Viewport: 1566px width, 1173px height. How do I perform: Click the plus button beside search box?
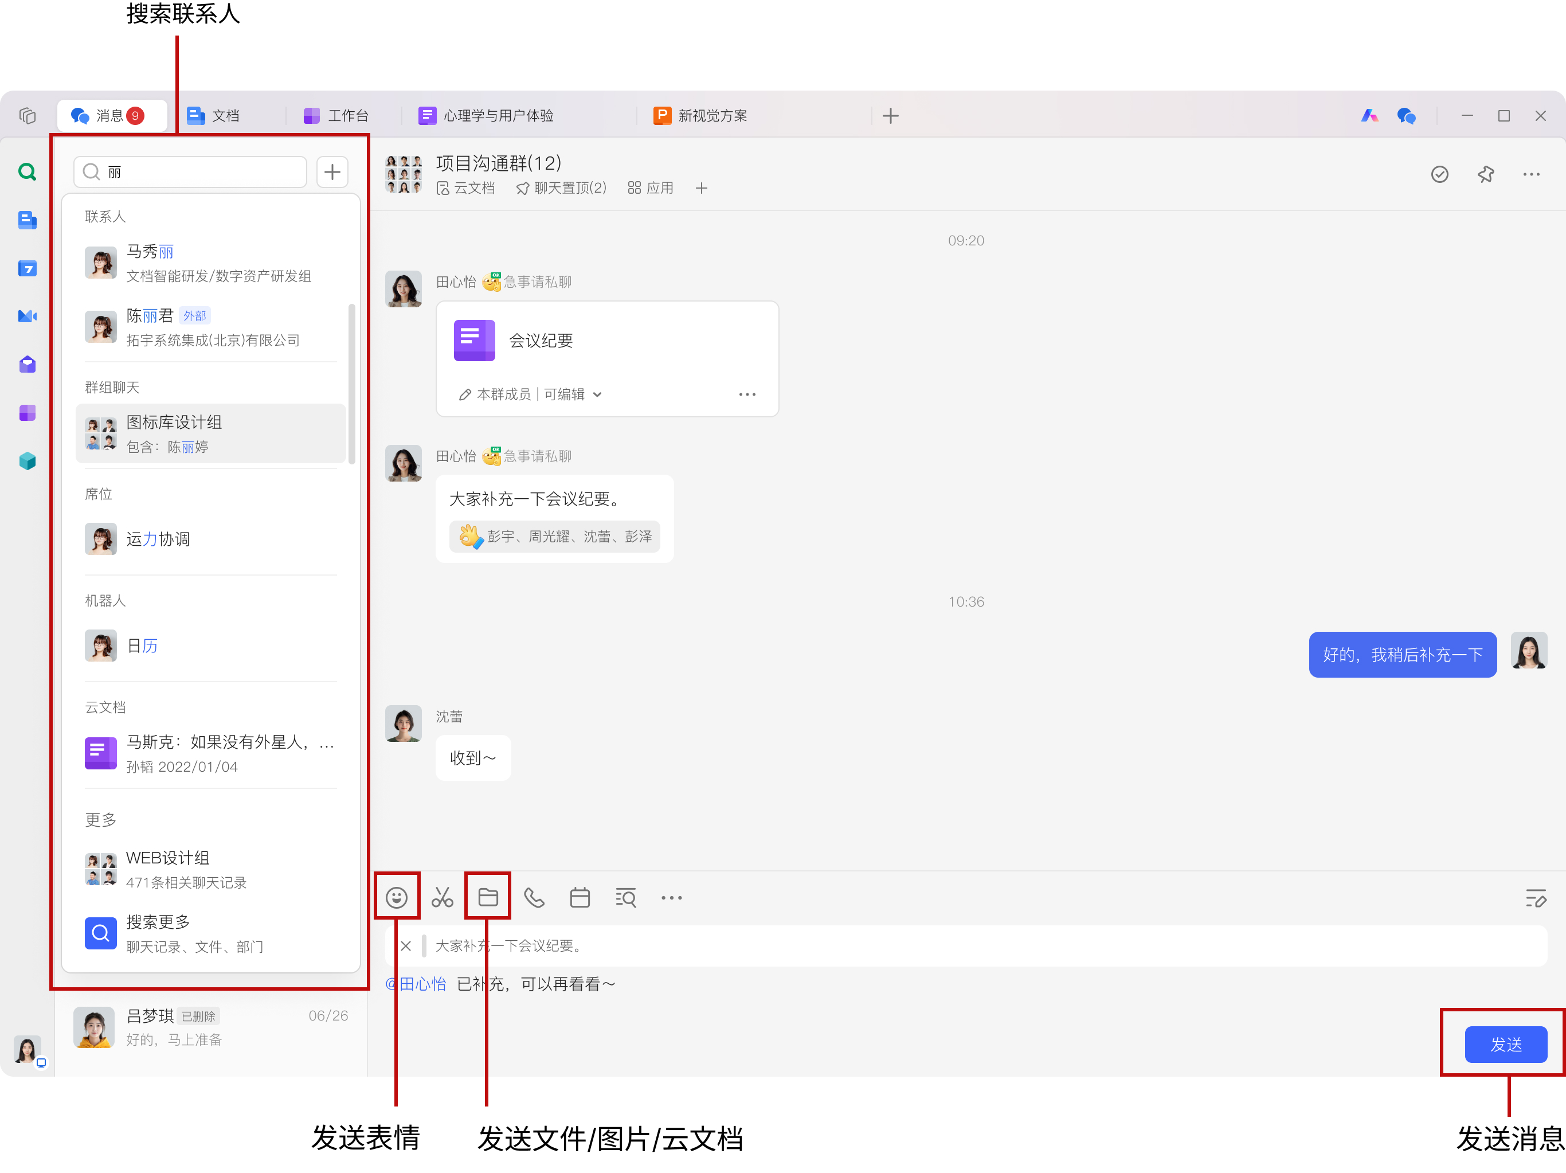coord(332,172)
